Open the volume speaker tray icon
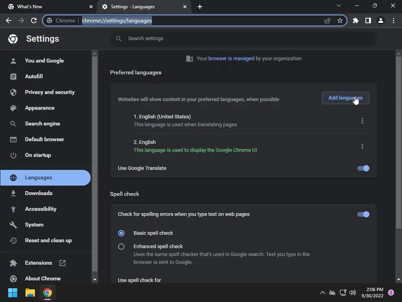 click(353, 293)
